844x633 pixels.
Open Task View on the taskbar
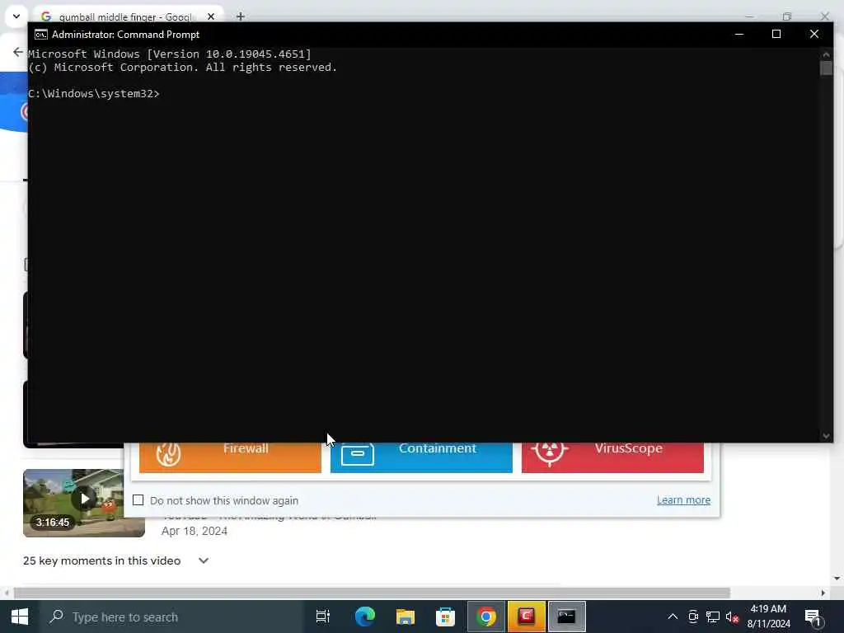[323, 617]
